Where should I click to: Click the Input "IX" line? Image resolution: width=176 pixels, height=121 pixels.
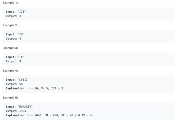click(15, 57)
